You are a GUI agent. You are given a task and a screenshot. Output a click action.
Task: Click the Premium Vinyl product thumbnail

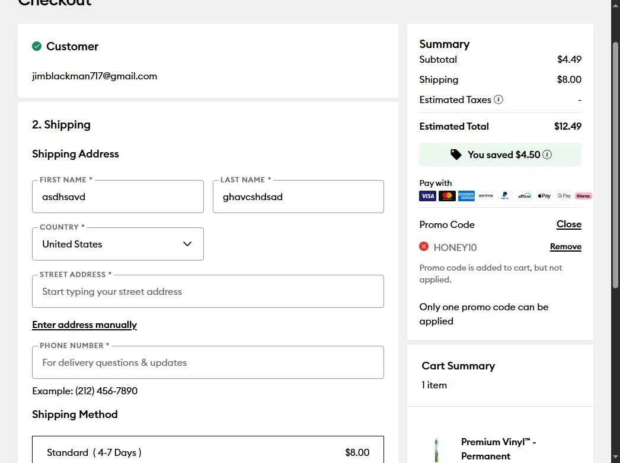tap(437, 450)
